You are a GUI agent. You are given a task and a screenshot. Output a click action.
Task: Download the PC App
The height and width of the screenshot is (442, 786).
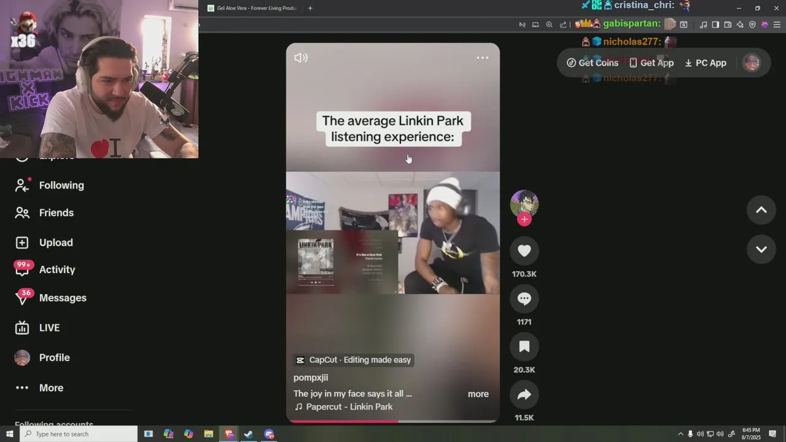706,63
